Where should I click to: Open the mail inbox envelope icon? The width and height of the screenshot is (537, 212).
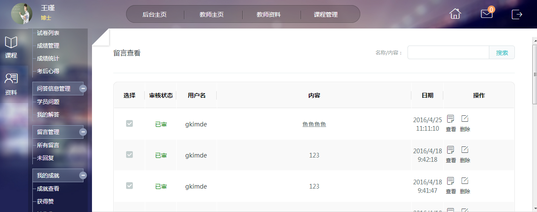[x=486, y=14]
